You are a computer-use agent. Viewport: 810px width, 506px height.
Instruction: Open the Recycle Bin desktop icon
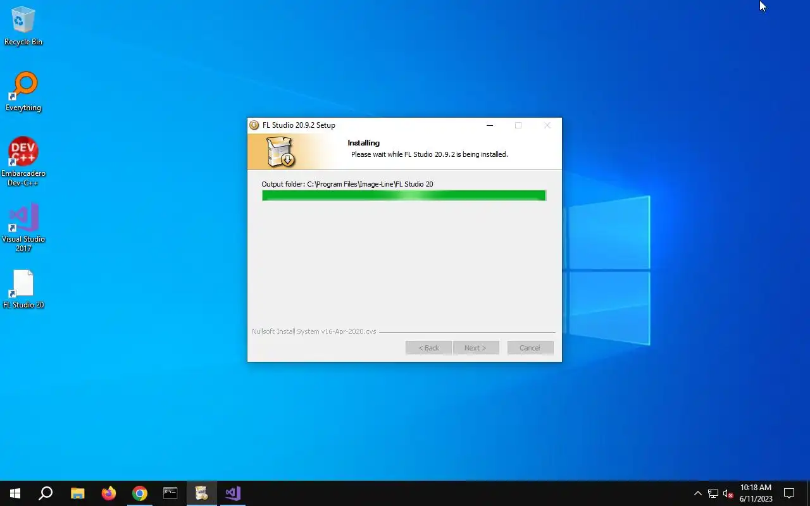(x=23, y=27)
